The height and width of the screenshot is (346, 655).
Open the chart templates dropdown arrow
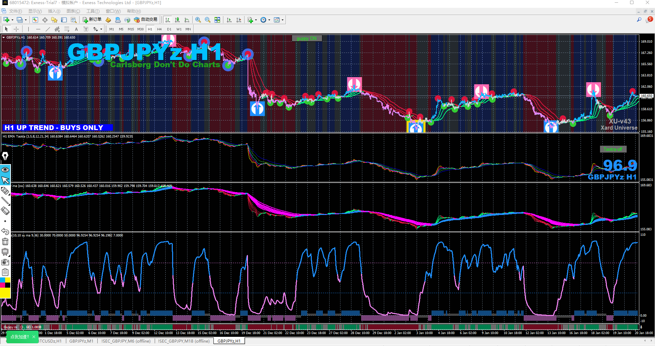tap(282, 20)
